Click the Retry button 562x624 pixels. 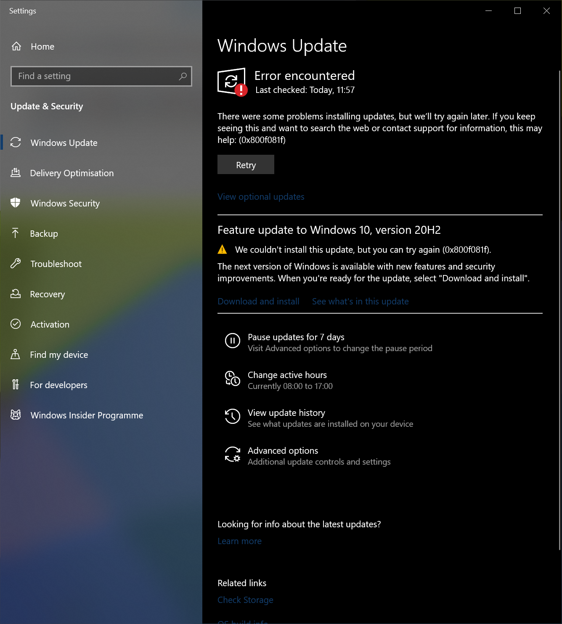click(246, 164)
